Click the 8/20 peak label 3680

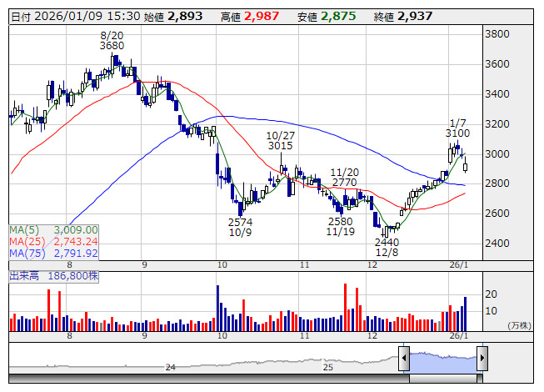click(112, 46)
